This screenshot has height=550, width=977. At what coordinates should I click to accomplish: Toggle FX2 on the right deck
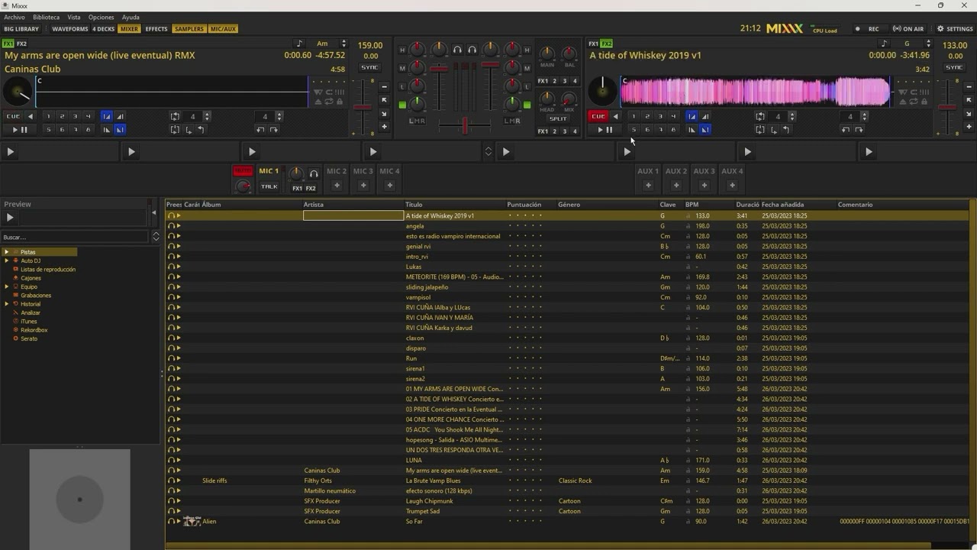606,44
